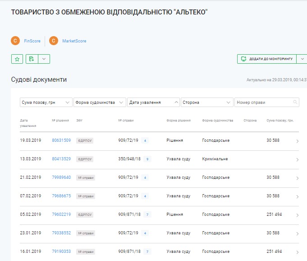Screen dimensions: 307x261
Task: Click the search magnifier icon
Action: [x=295, y=103]
